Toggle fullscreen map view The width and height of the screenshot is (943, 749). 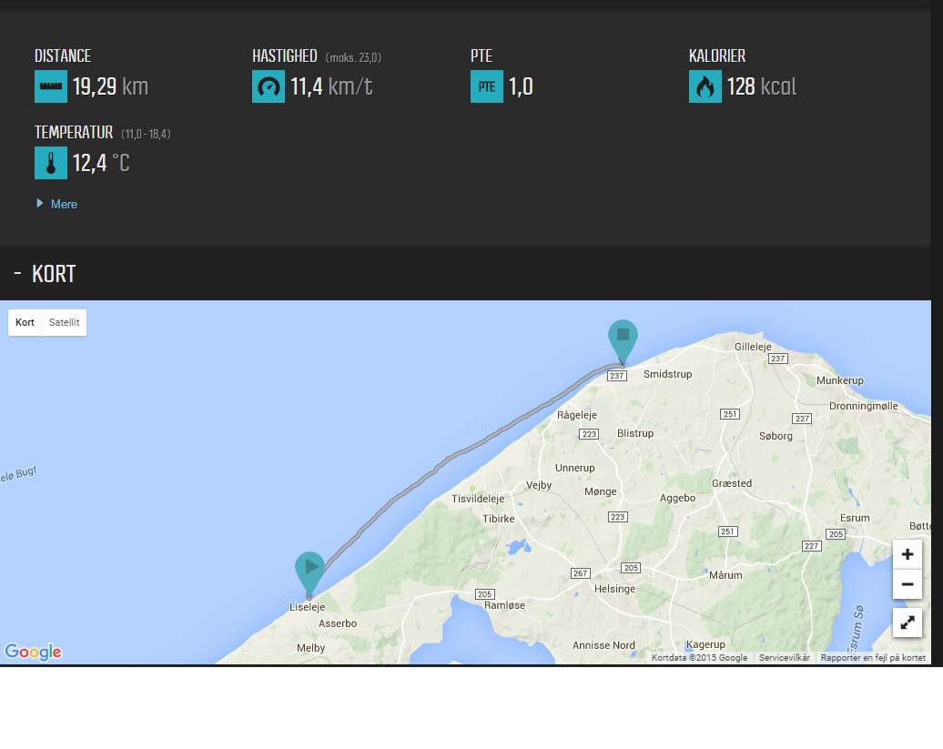coord(907,622)
